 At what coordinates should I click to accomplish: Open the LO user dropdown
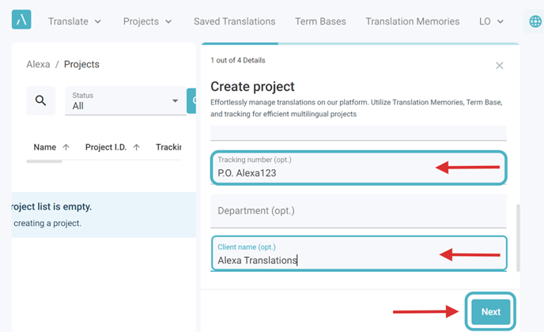click(491, 21)
